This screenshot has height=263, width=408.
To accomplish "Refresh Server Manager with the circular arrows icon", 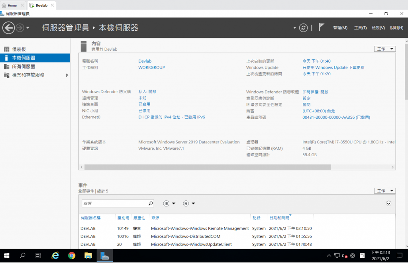I will [303, 27].
